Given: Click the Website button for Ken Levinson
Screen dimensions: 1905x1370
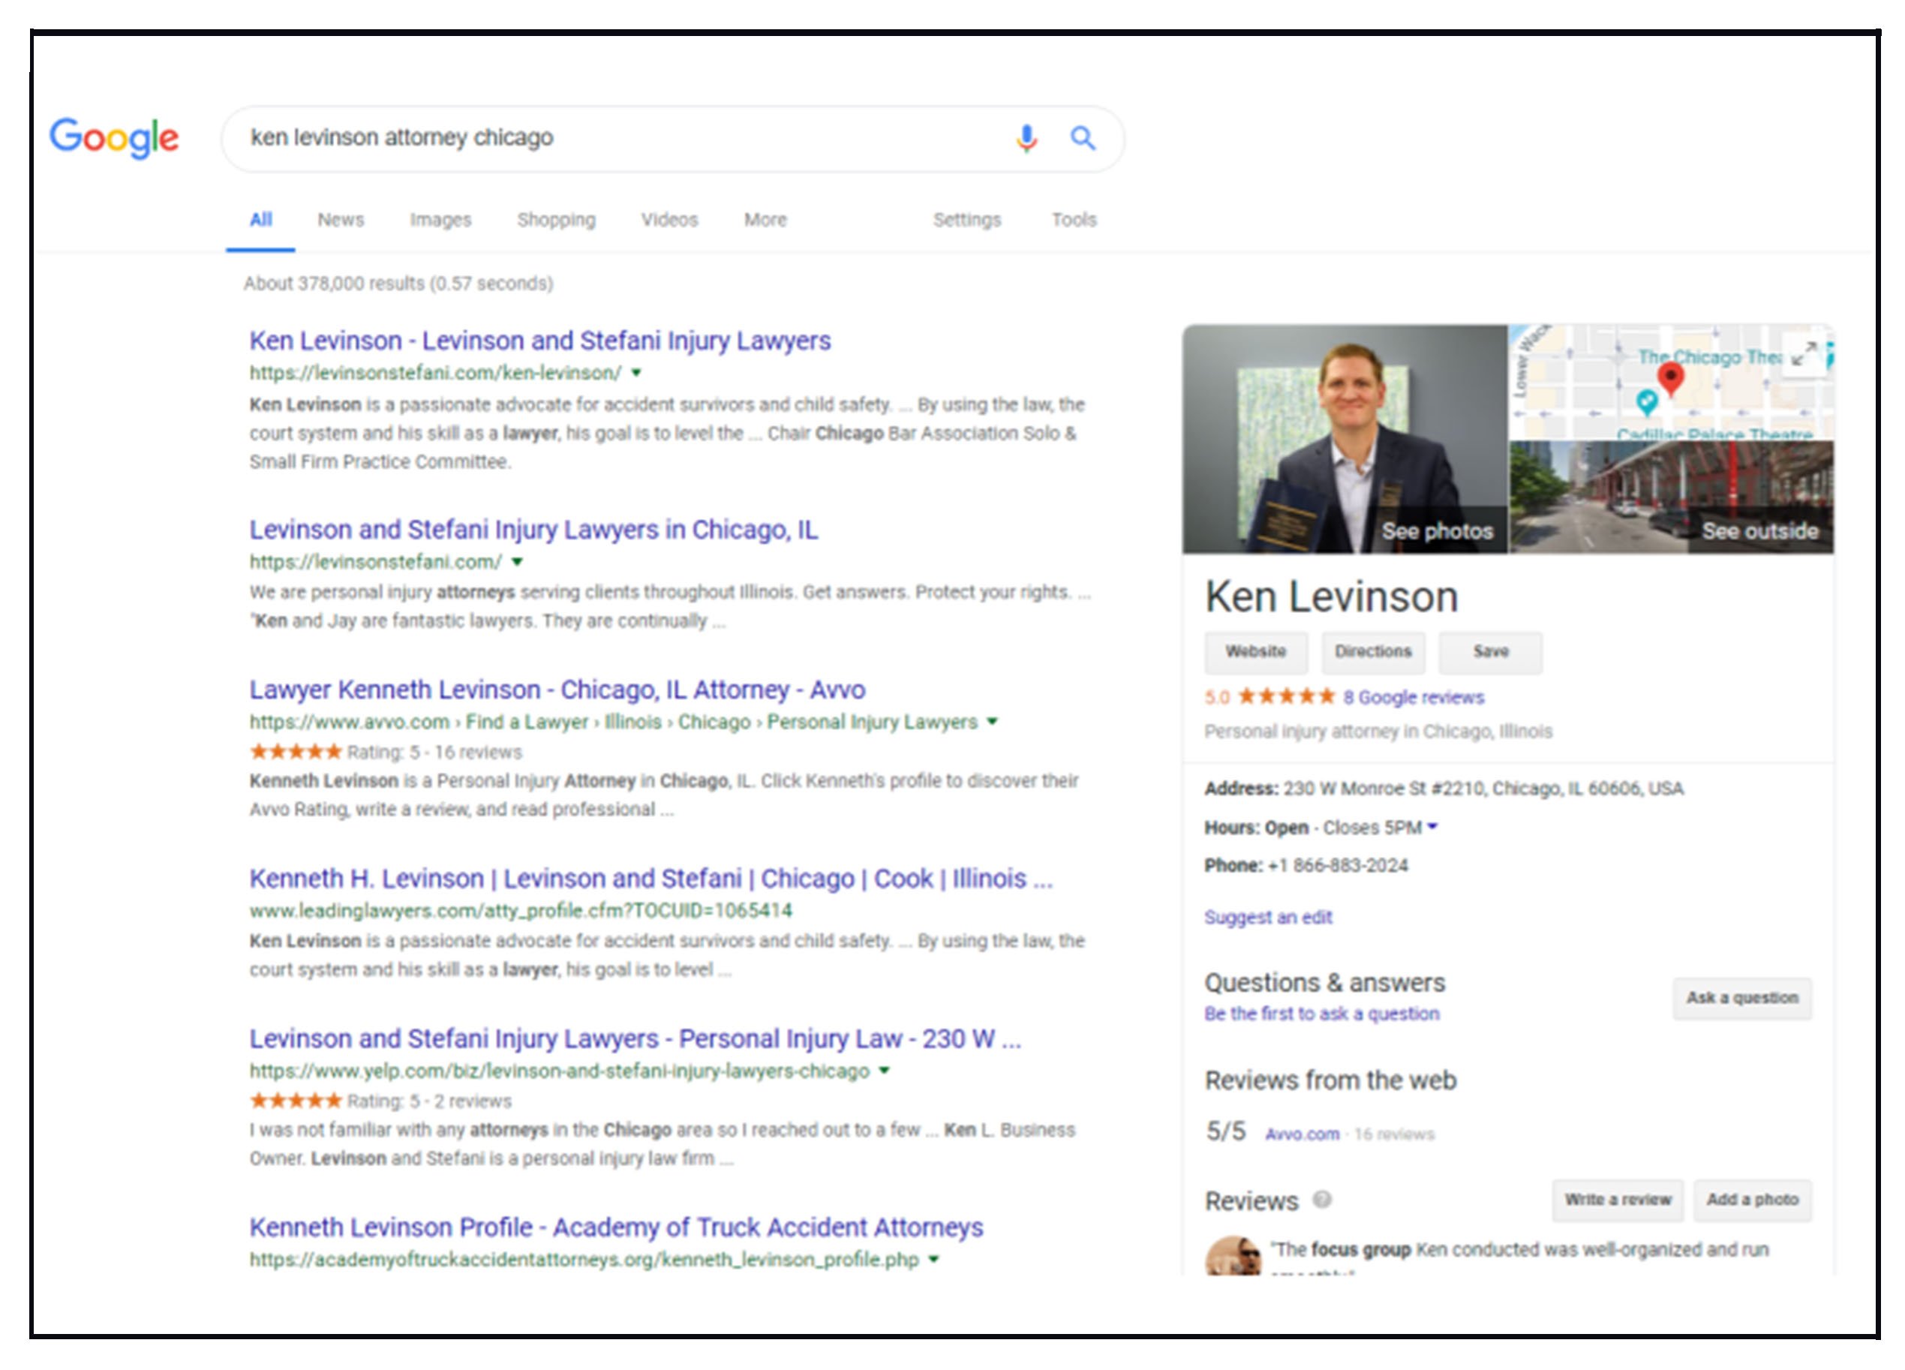Looking at the screenshot, I should tap(1256, 654).
